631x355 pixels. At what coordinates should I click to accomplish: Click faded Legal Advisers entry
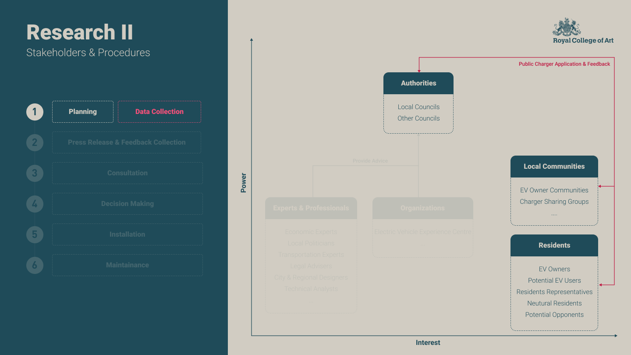[x=311, y=266]
